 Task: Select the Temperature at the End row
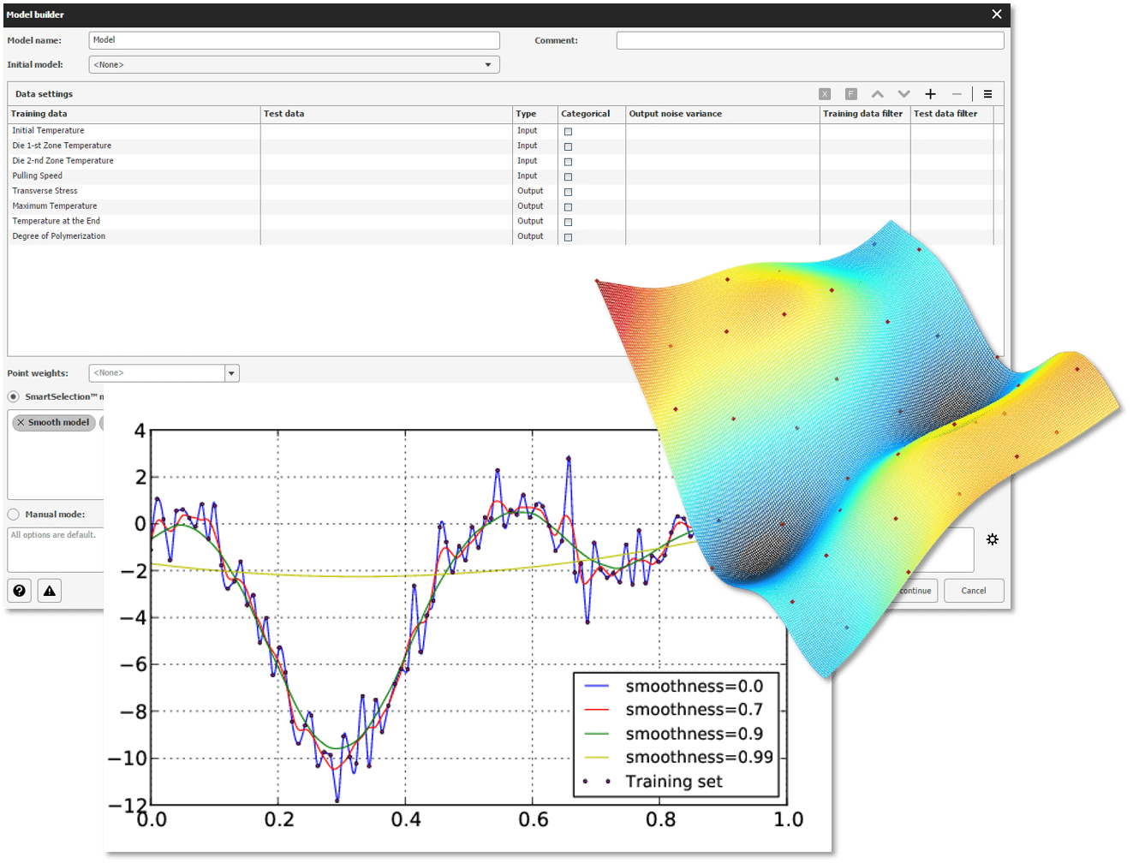pos(505,221)
